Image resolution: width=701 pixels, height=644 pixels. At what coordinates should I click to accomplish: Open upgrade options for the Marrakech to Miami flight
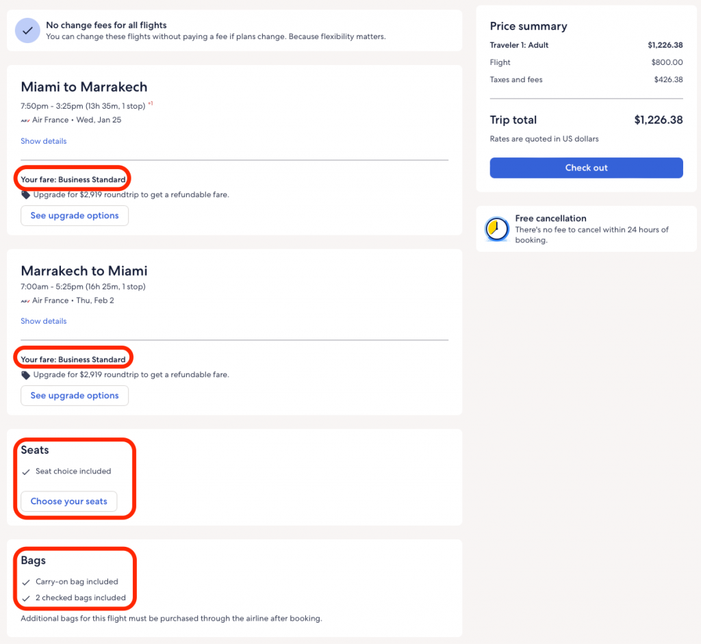pyautogui.click(x=75, y=396)
